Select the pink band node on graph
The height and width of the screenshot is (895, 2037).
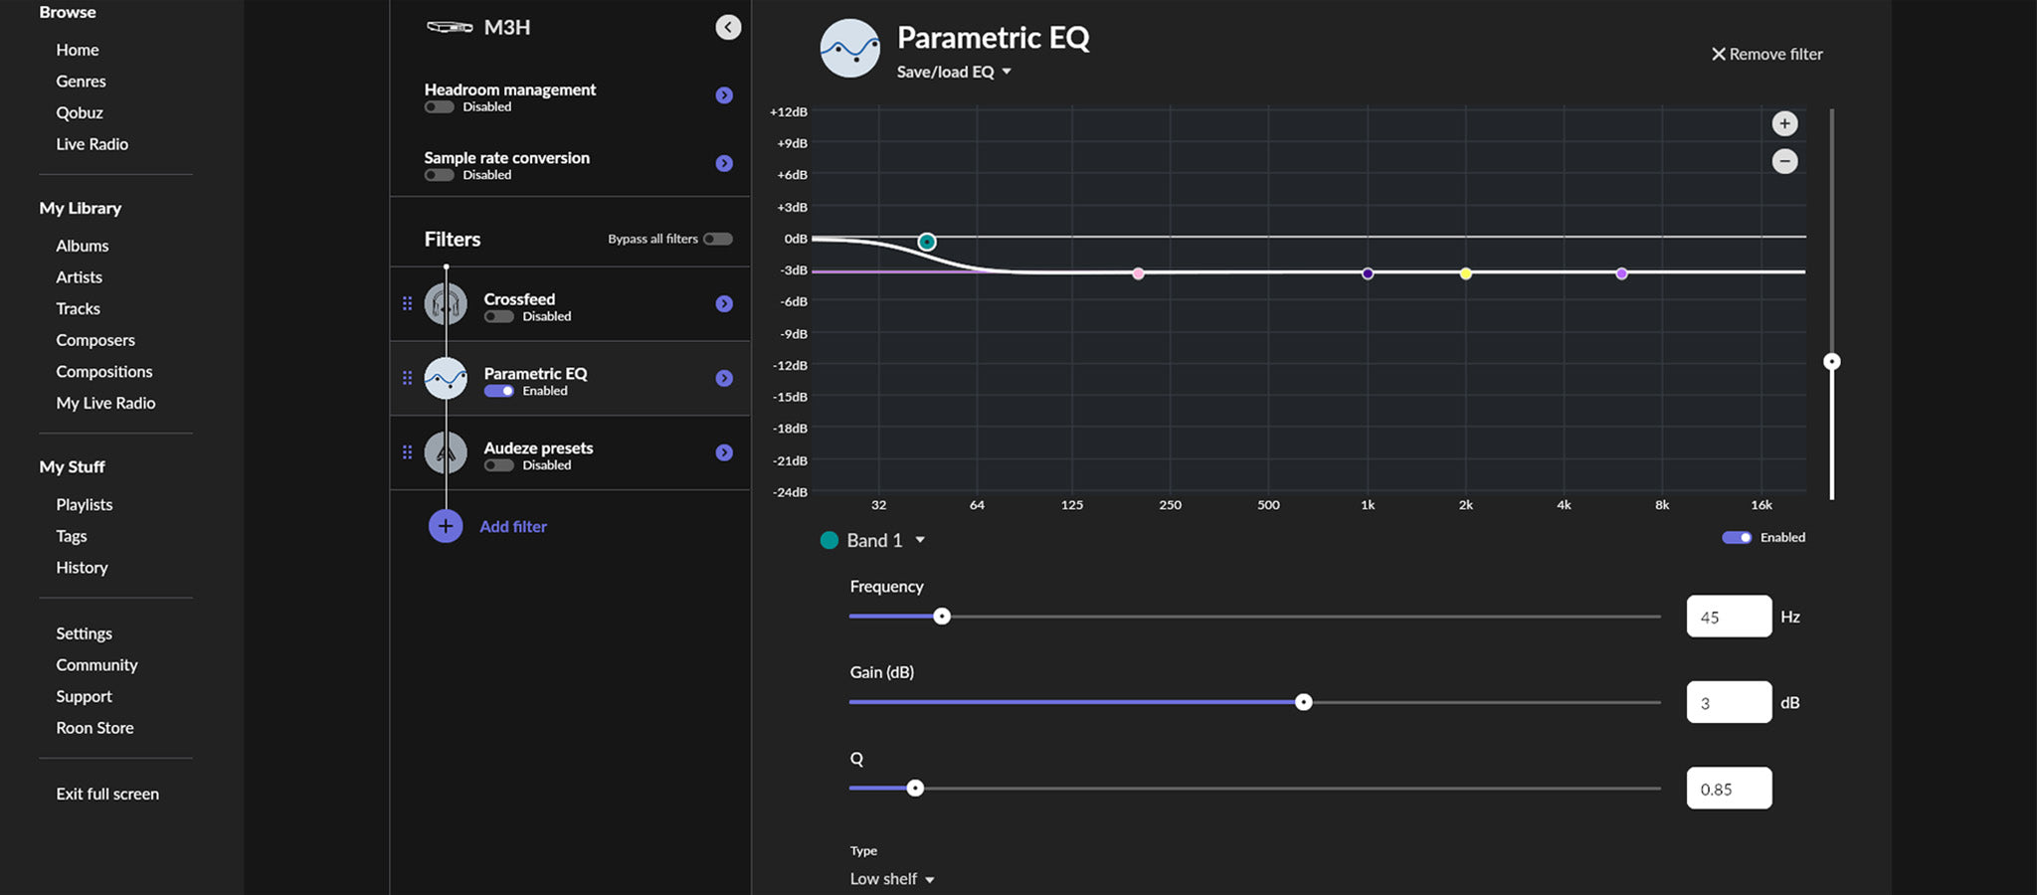point(1138,273)
